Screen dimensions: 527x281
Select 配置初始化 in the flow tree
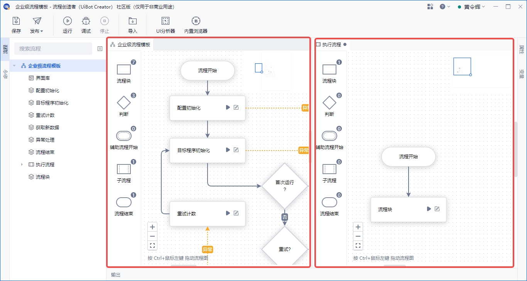(47, 90)
